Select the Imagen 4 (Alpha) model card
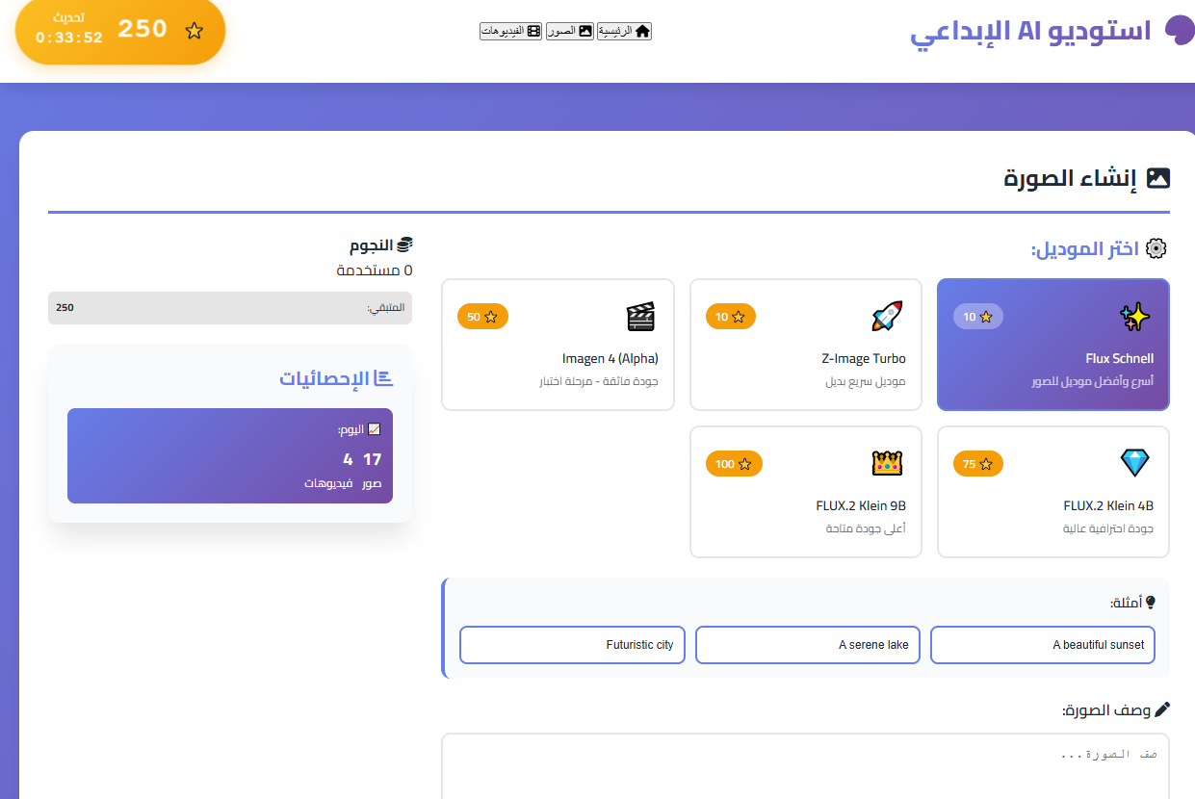The height and width of the screenshot is (799, 1195). (x=559, y=345)
